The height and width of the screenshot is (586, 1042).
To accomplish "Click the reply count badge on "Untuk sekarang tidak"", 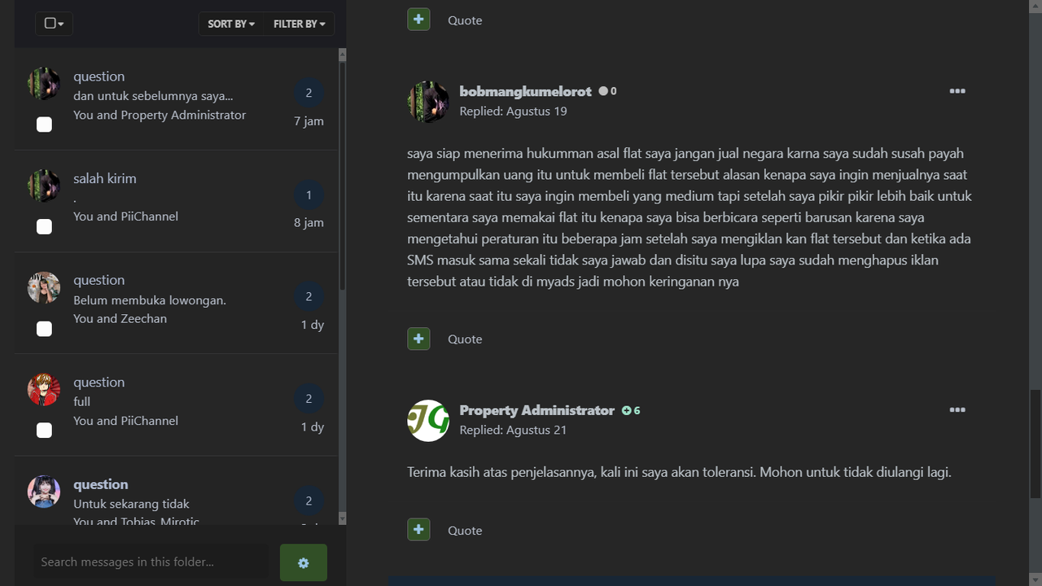I will 309,501.
